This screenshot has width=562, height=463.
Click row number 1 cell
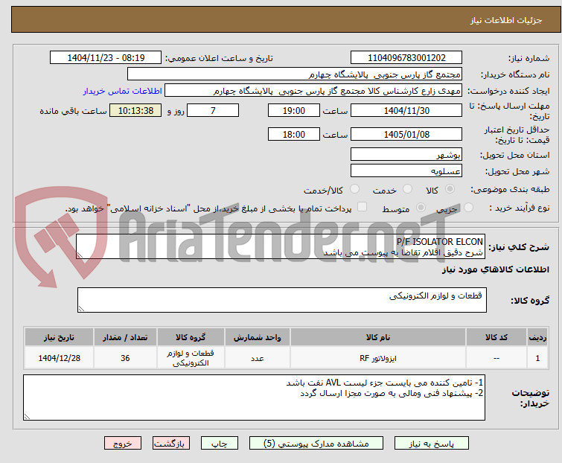coord(537,357)
